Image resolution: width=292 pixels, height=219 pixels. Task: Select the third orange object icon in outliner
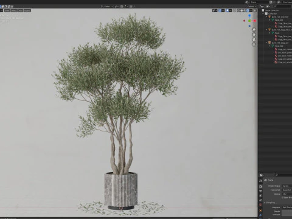click(269, 43)
